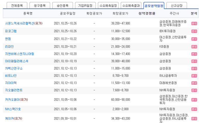The width and height of the screenshot is (199, 123).
Task: Click price range 11,500~13,100
Action: [121, 83]
